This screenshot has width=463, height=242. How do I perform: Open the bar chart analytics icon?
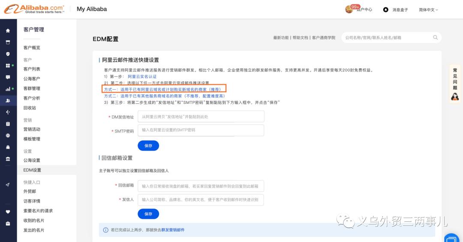coord(8,89)
